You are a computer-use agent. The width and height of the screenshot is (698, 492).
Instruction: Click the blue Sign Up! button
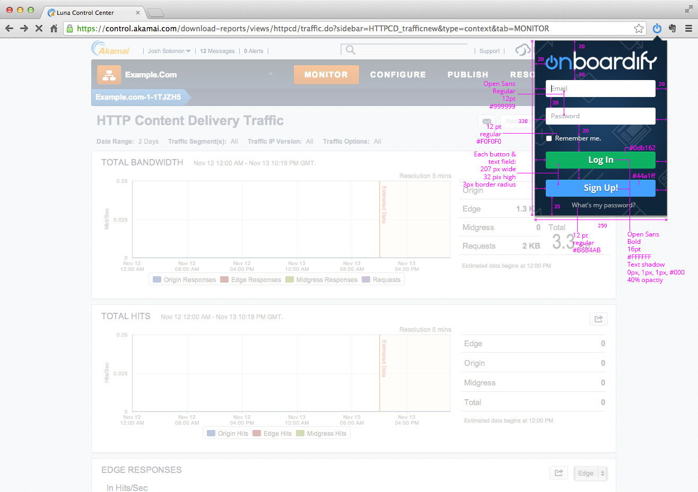(600, 188)
